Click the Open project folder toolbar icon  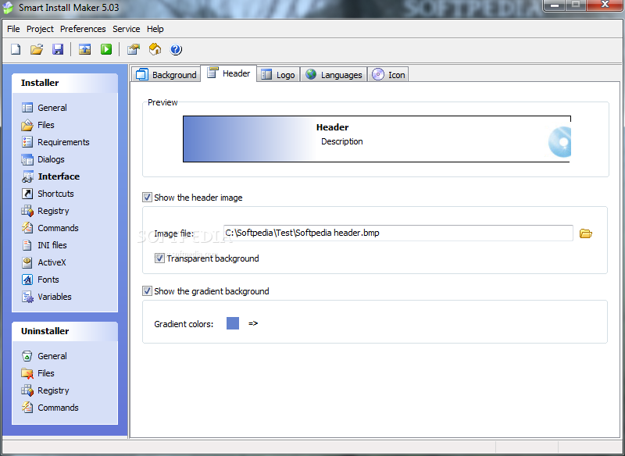(37, 49)
